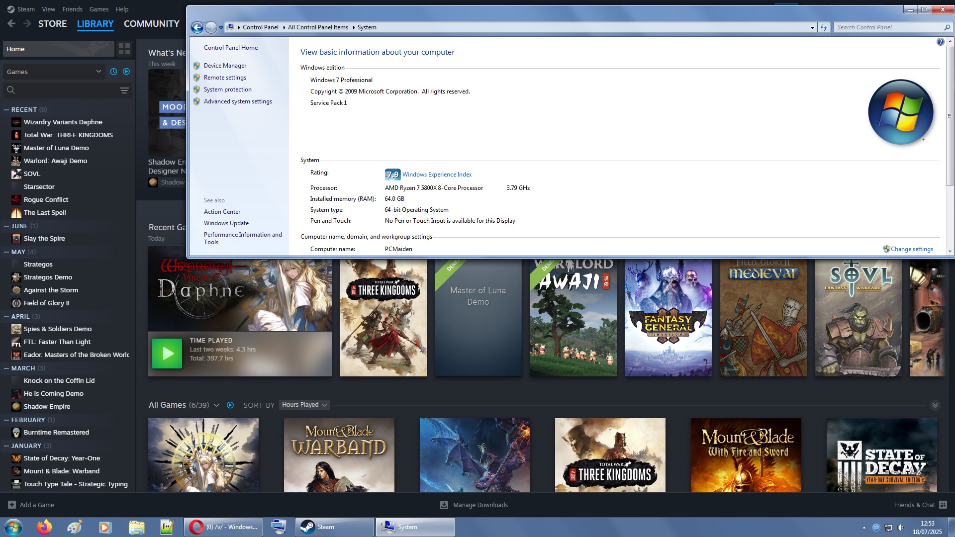The image size is (955, 537).
Task: Click the media player taskbar icon
Action: [x=105, y=527]
